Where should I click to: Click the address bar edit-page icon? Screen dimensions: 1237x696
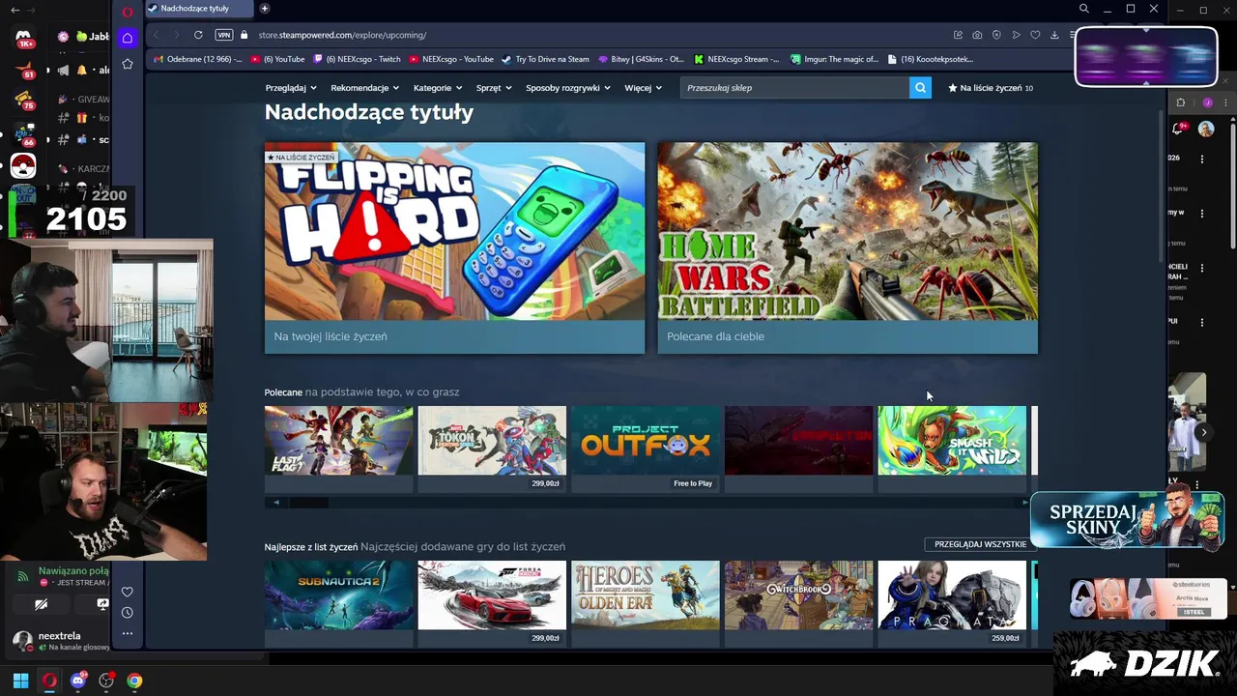click(958, 35)
